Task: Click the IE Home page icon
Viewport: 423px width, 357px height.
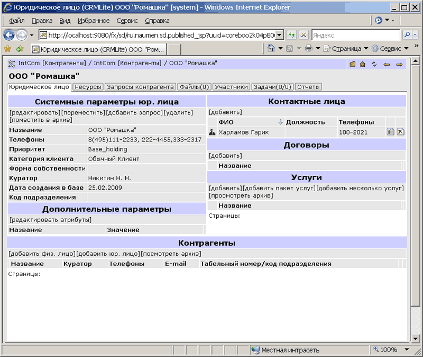Action: 271,48
